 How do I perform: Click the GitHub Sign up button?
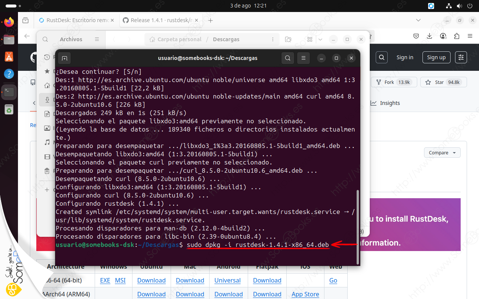(x=436, y=57)
